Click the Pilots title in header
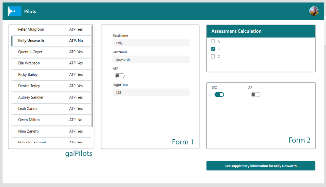 [30, 11]
